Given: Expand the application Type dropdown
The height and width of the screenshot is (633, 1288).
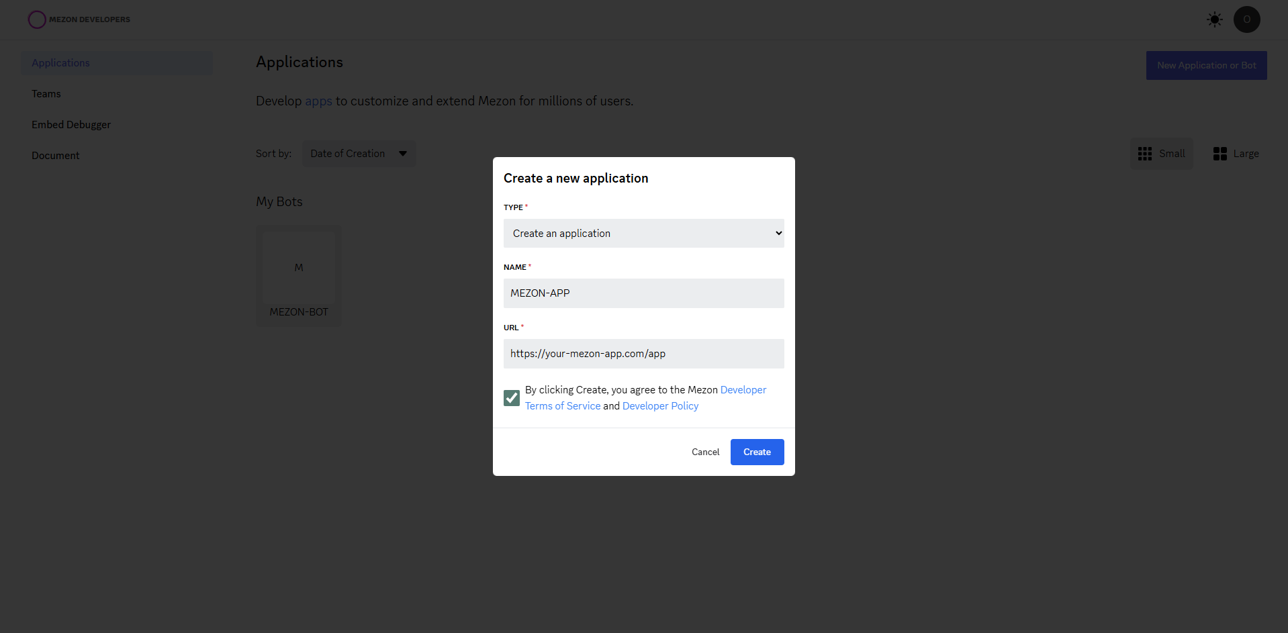Looking at the screenshot, I should (643, 234).
